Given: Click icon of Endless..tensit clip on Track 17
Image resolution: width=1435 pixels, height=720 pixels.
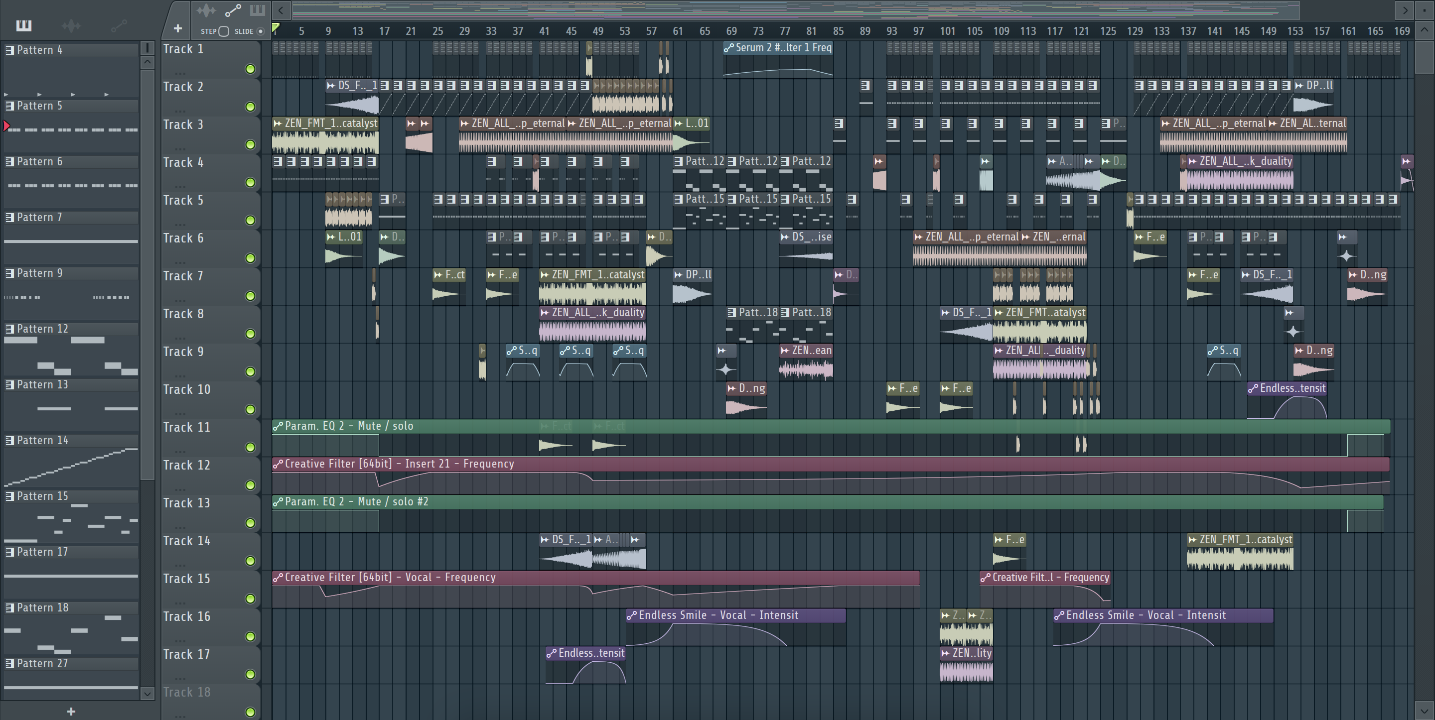Looking at the screenshot, I should (x=551, y=653).
